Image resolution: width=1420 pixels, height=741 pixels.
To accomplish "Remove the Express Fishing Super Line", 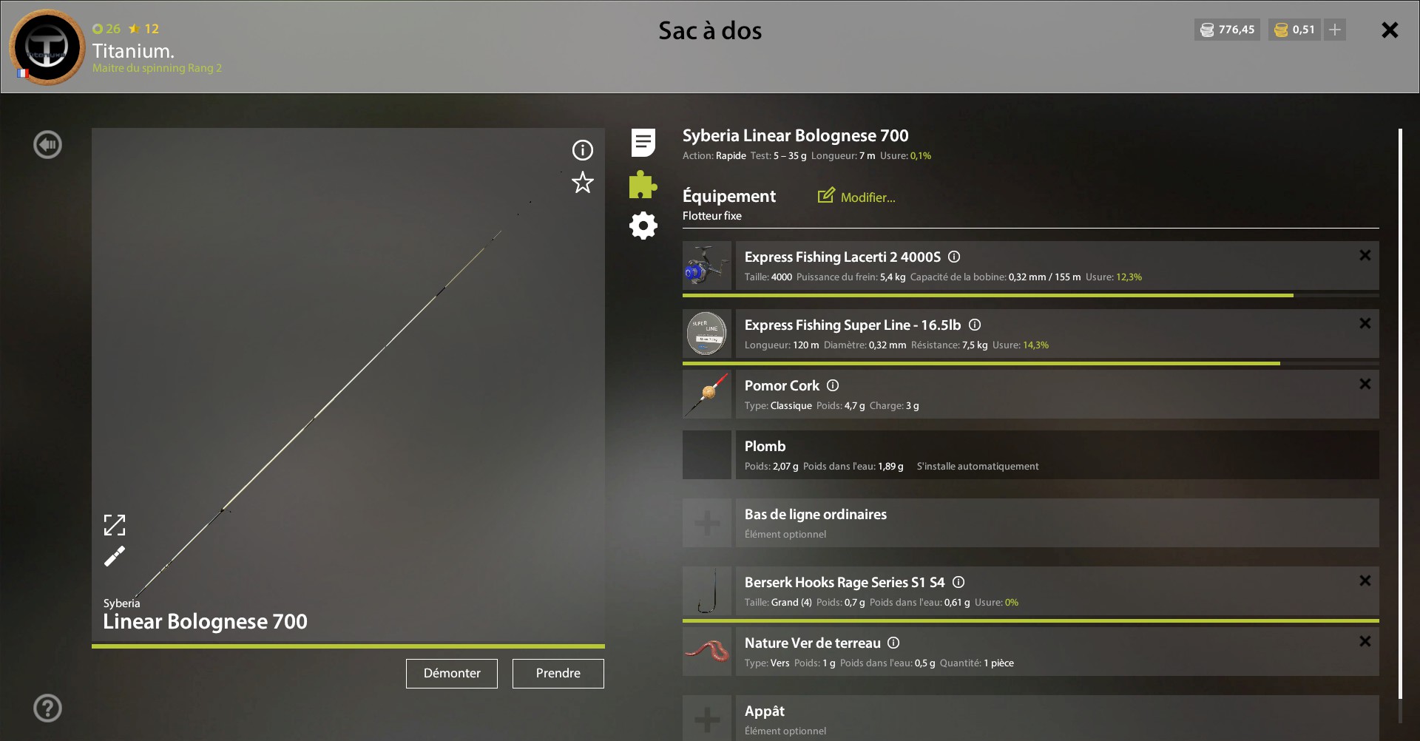I will 1365,323.
